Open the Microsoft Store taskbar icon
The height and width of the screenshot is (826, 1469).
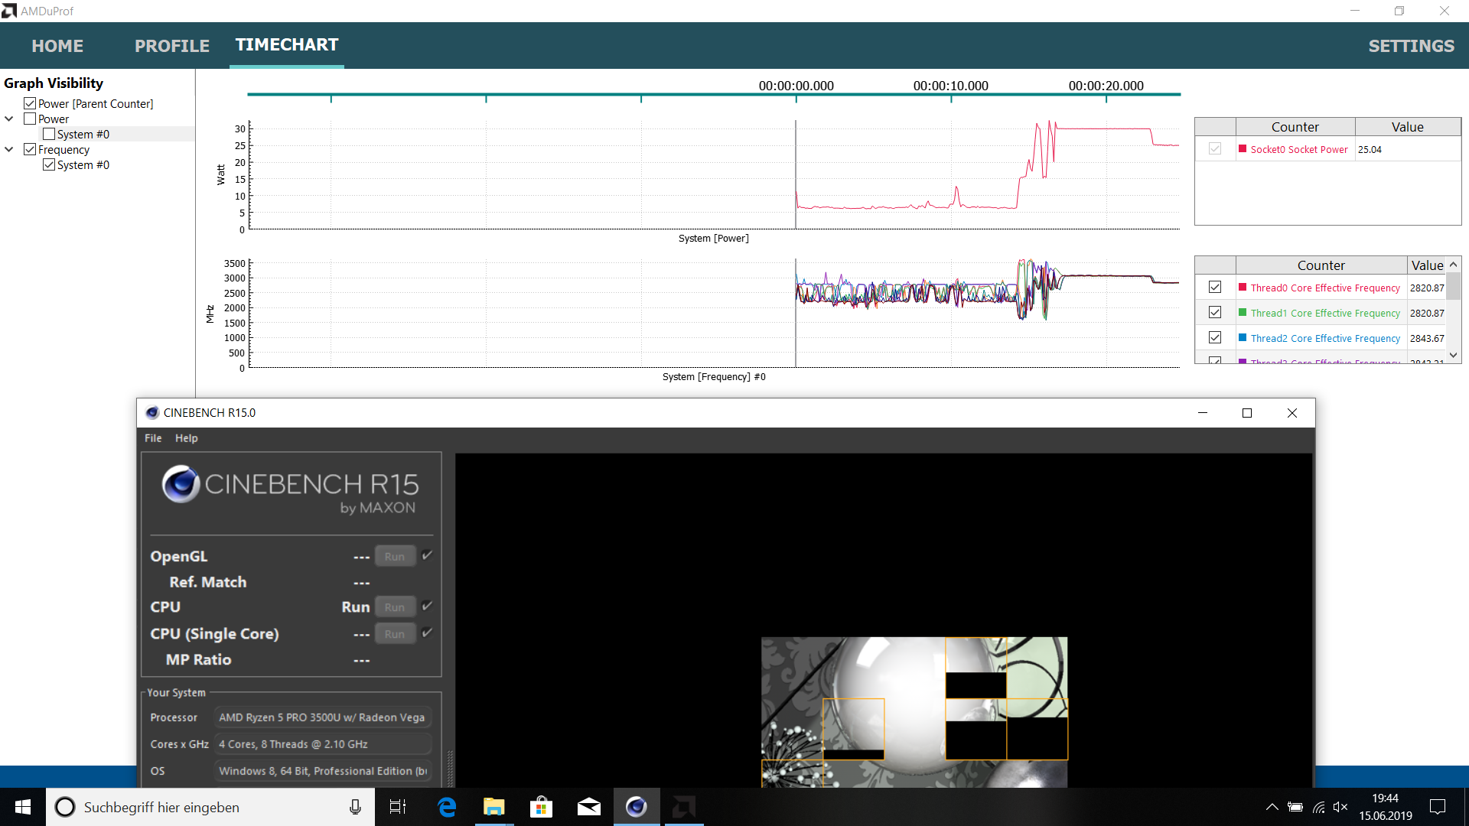coord(541,807)
